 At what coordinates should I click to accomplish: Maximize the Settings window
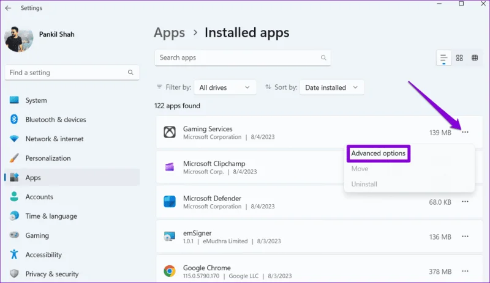(461, 4)
